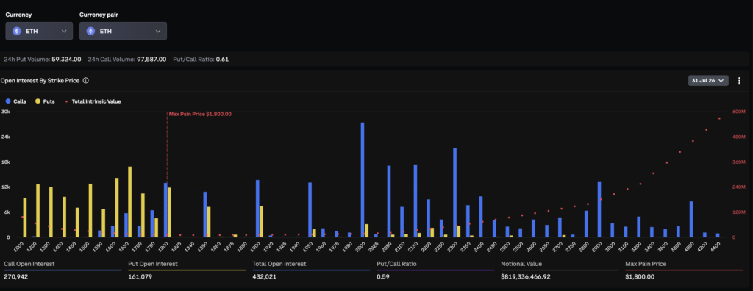This screenshot has width=753, height=291.
Task: Toggle the Calls legend series
Action: tap(16, 101)
